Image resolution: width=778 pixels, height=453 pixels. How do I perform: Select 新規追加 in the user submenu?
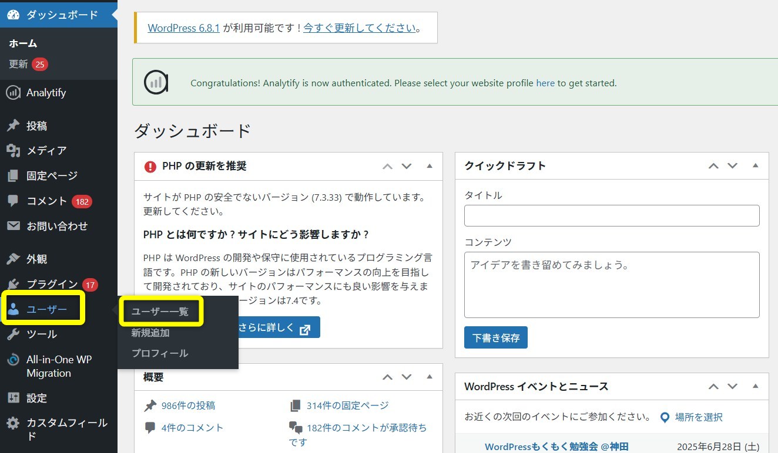pyautogui.click(x=150, y=333)
